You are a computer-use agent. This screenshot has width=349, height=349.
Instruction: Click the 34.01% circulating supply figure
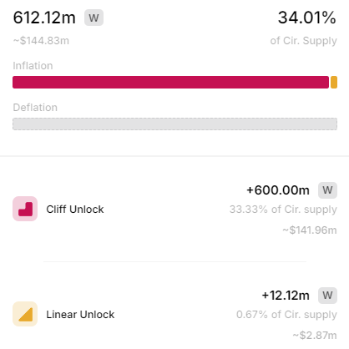[x=307, y=18]
